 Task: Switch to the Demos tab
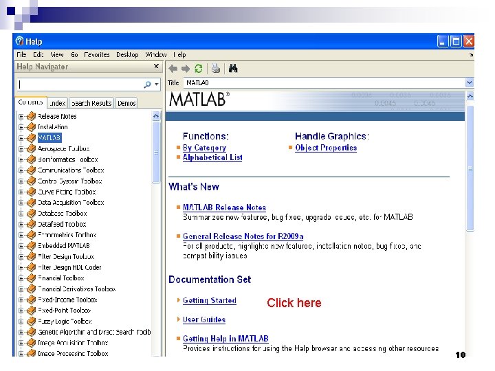[126, 103]
